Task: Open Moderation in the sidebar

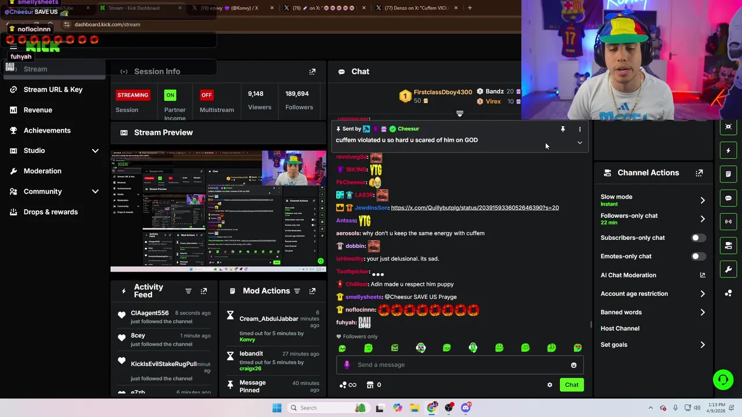Action: (x=42, y=171)
